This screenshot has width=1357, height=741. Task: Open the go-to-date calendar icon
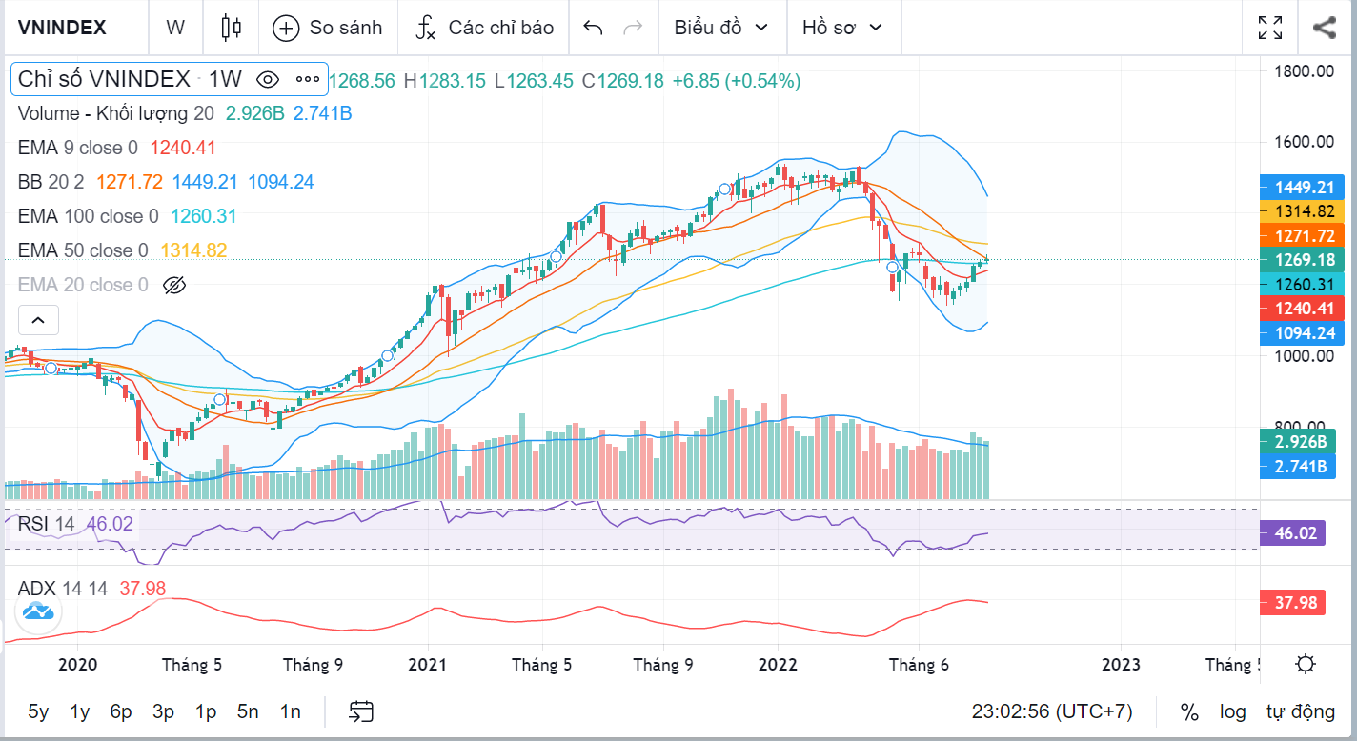[x=361, y=711]
